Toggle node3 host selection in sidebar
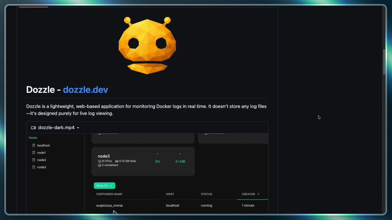392x220 pixels. click(x=41, y=167)
